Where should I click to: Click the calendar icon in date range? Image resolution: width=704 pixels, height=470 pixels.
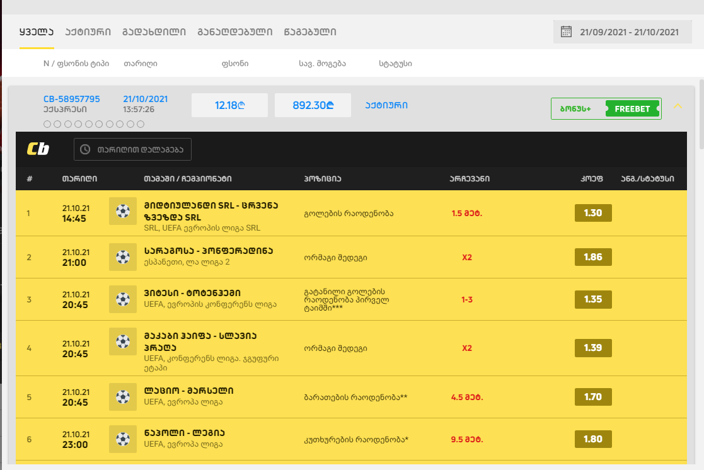(566, 32)
